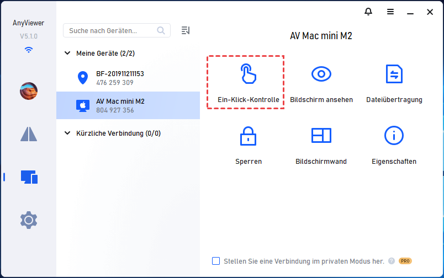Show Eigenschaften info icon

[394, 136]
